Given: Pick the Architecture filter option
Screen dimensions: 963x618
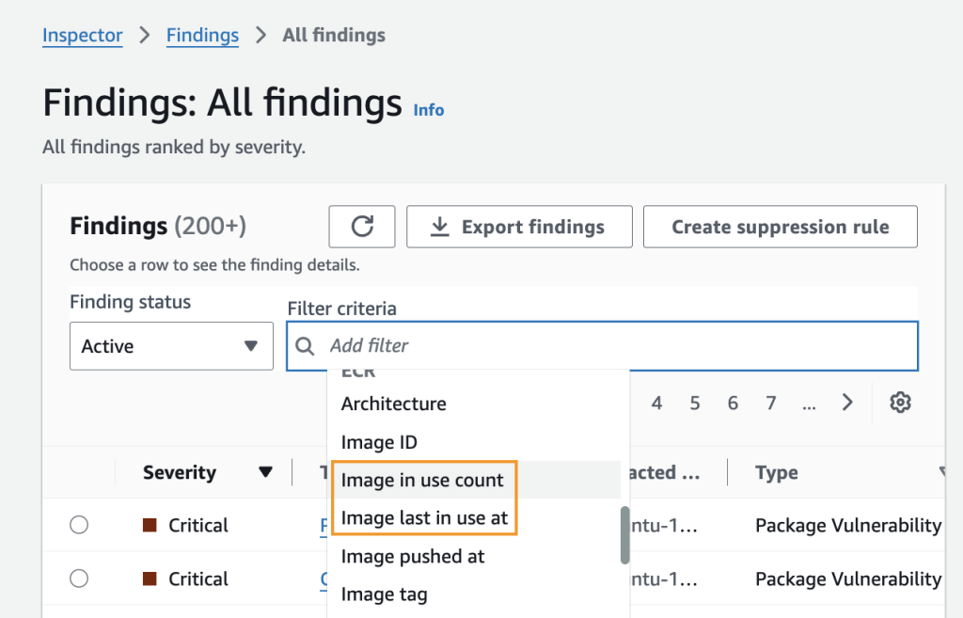Looking at the screenshot, I should click(394, 404).
